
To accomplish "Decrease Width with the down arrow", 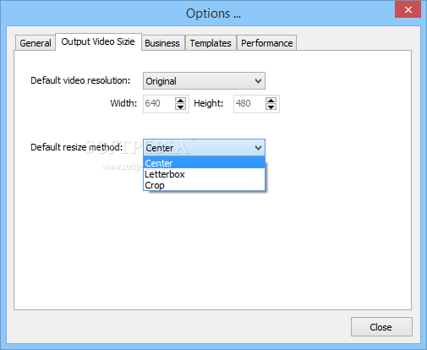I will point(180,107).
